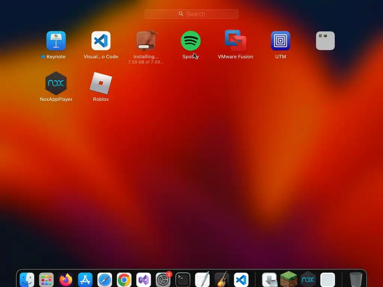Image resolution: width=383 pixels, height=287 pixels.
Task: Open Spotify from Launchpad
Action: (x=191, y=41)
